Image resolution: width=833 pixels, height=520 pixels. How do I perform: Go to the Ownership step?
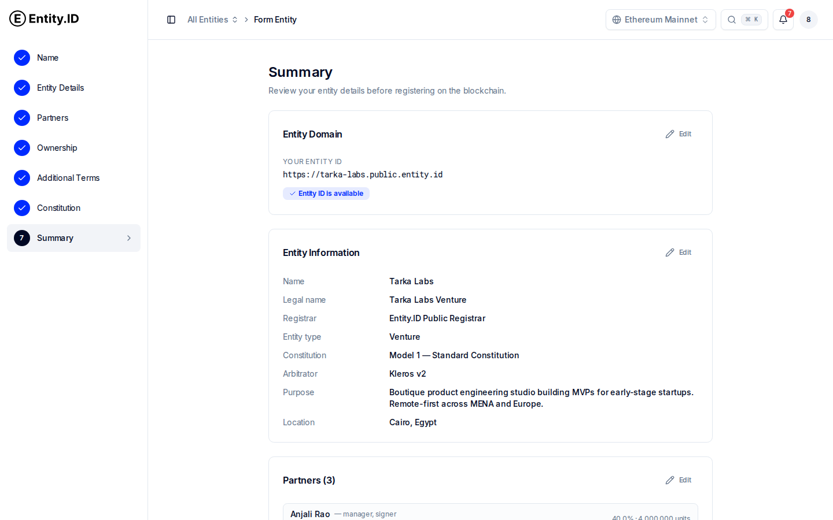click(73, 148)
